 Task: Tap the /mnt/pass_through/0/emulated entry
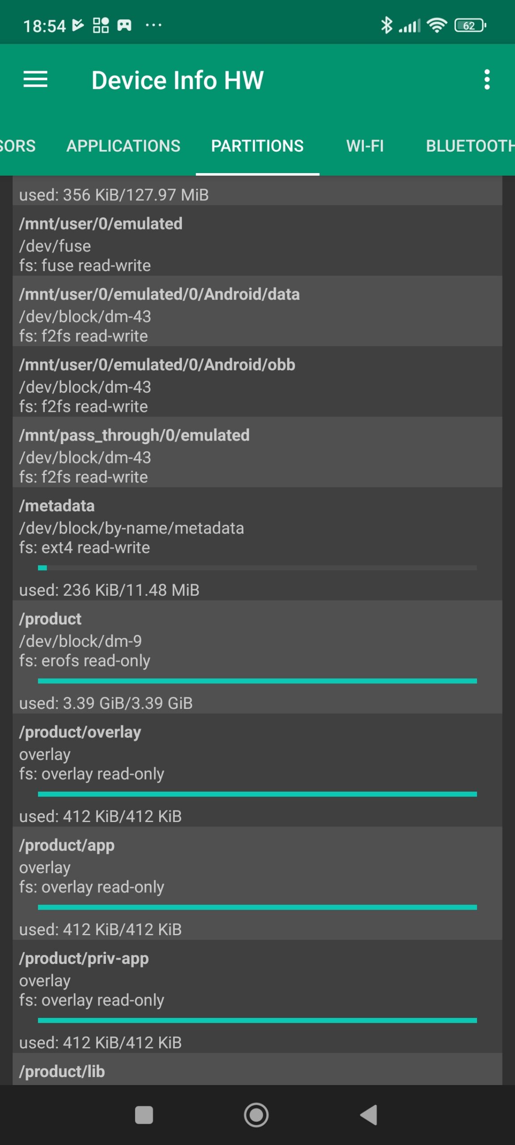(x=257, y=456)
